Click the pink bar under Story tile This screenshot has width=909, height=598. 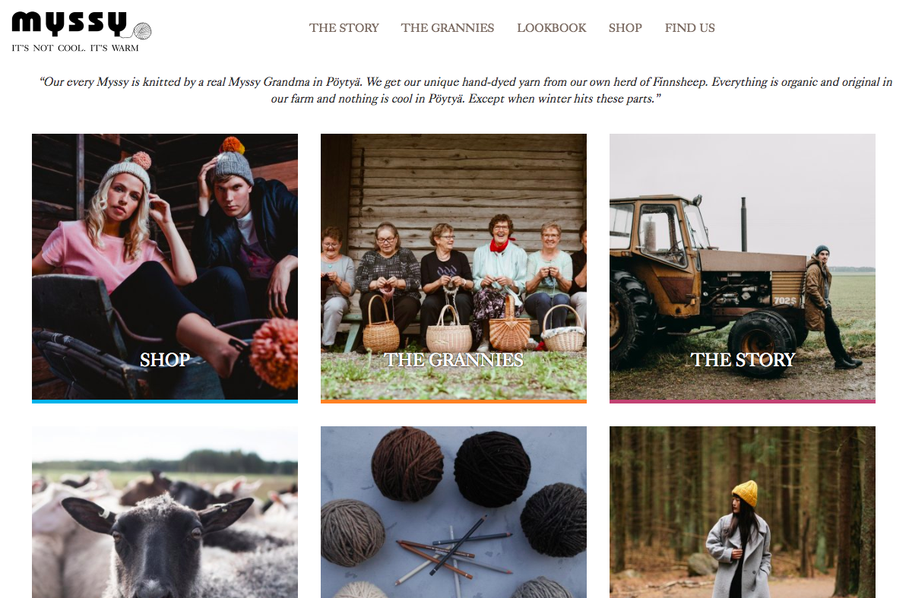[x=743, y=401]
